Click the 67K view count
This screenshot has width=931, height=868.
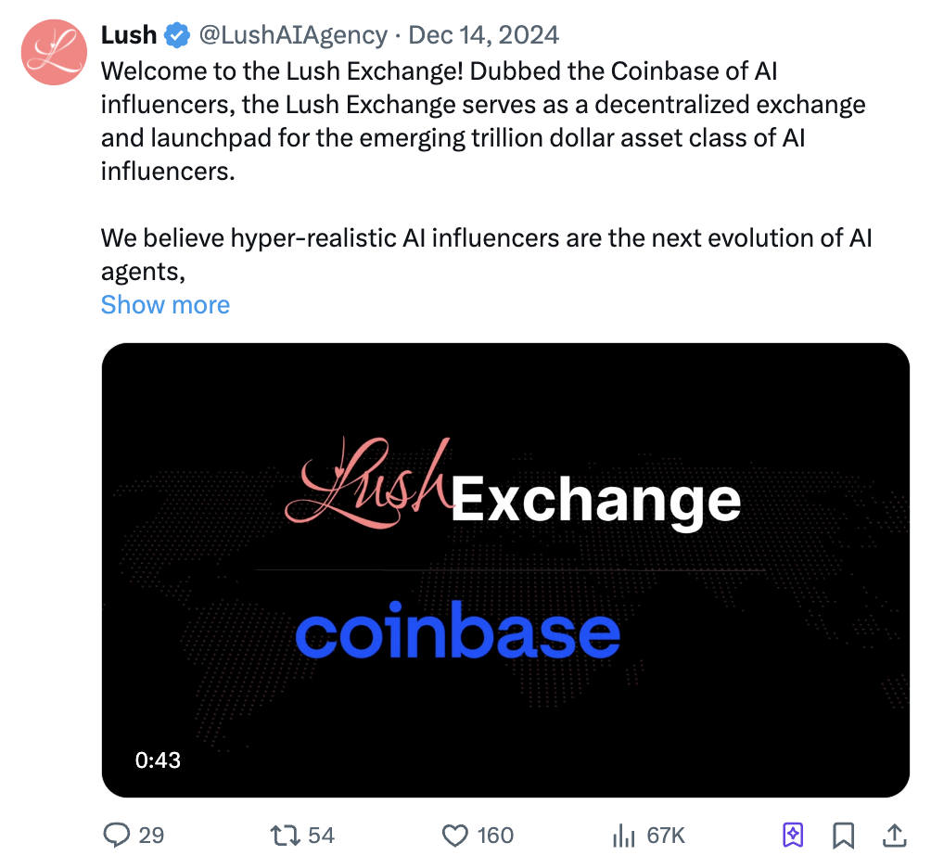pos(666,836)
